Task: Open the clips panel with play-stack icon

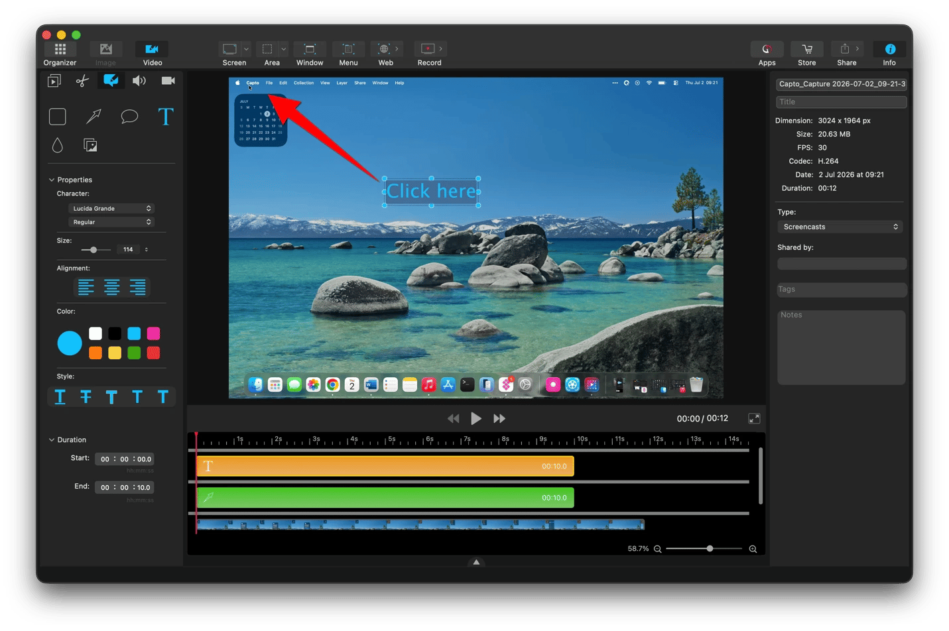Action: 54,81
